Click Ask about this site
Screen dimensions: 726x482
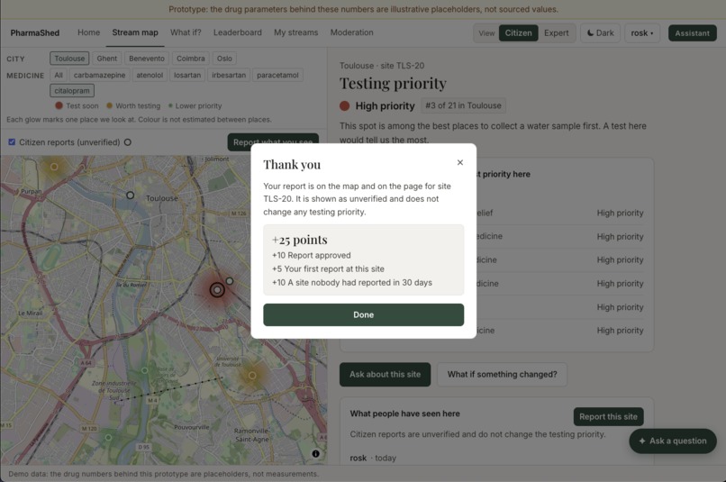point(385,375)
